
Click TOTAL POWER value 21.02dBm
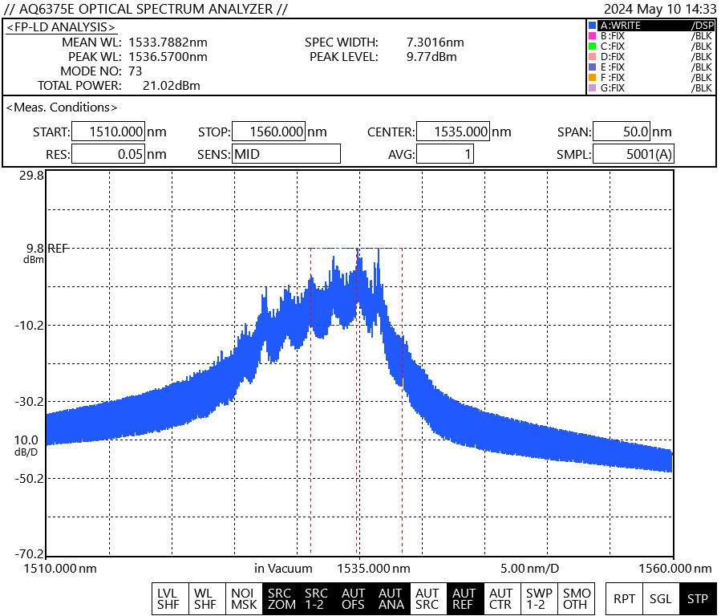(172, 86)
